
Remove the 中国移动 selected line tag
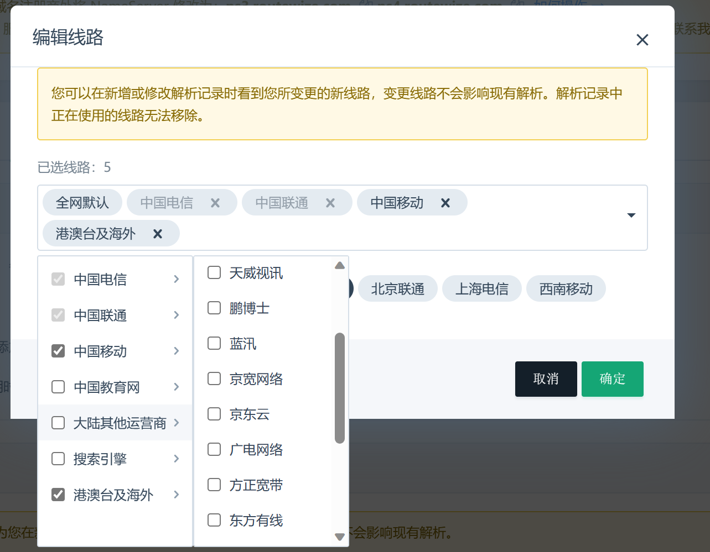tap(445, 203)
